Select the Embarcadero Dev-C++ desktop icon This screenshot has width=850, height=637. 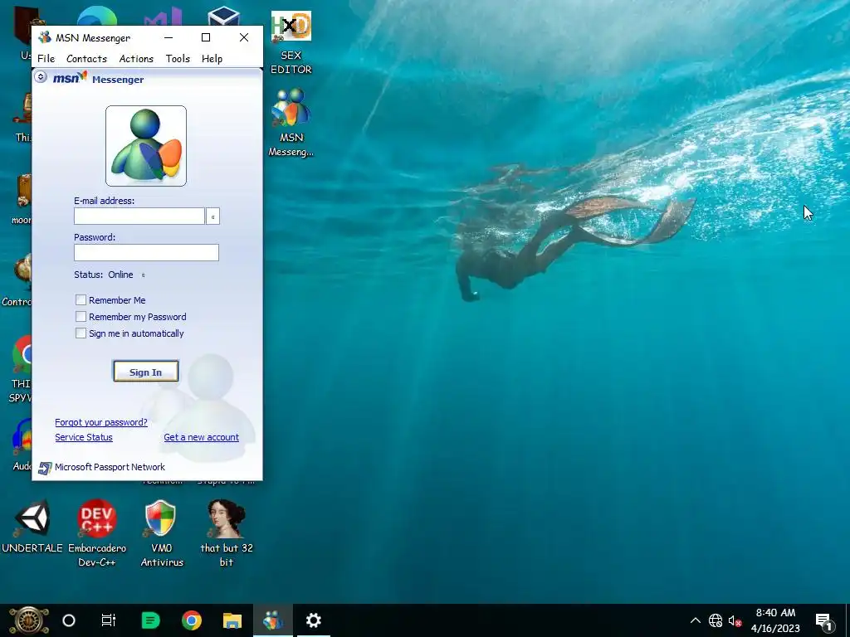(x=97, y=533)
